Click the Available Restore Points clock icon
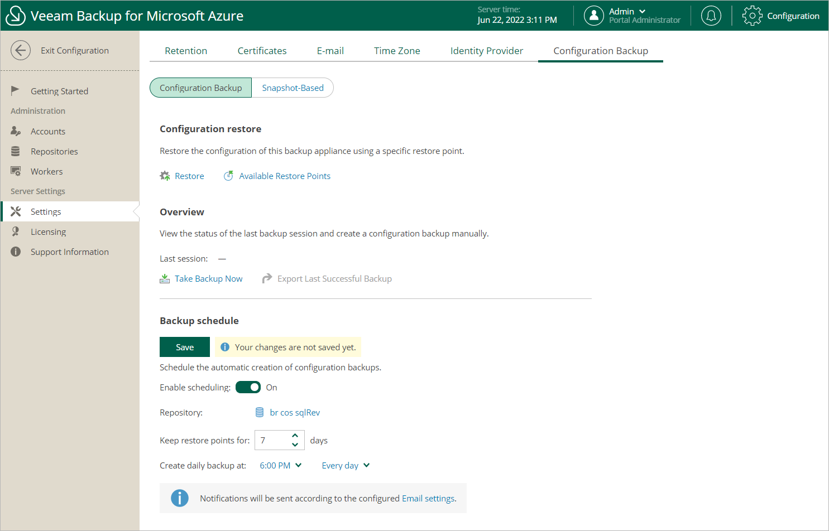This screenshot has width=829, height=531. click(228, 176)
